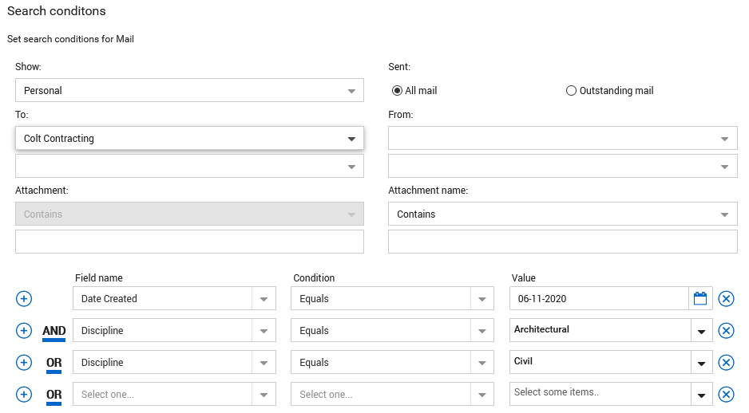Screen dimensions: 749x413
Task: Click the Attachment name text input field
Action: coord(563,242)
